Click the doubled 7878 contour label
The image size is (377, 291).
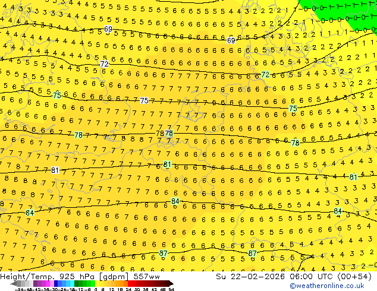pos(165,133)
